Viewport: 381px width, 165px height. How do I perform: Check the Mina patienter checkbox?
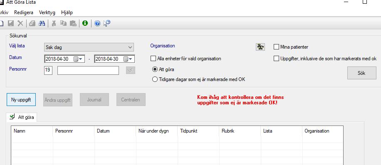click(276, 47)
